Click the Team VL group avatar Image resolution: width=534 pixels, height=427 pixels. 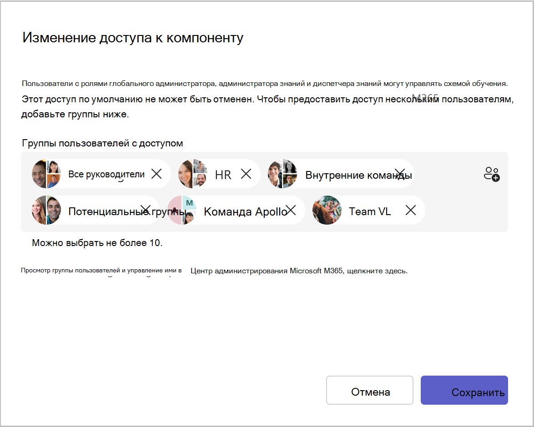click(x=327, y=210)
